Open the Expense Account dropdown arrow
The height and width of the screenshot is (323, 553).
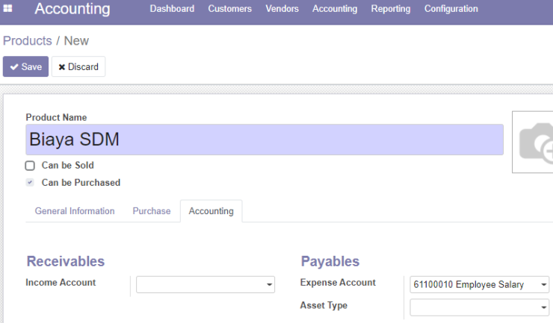(x=543, y=285)
